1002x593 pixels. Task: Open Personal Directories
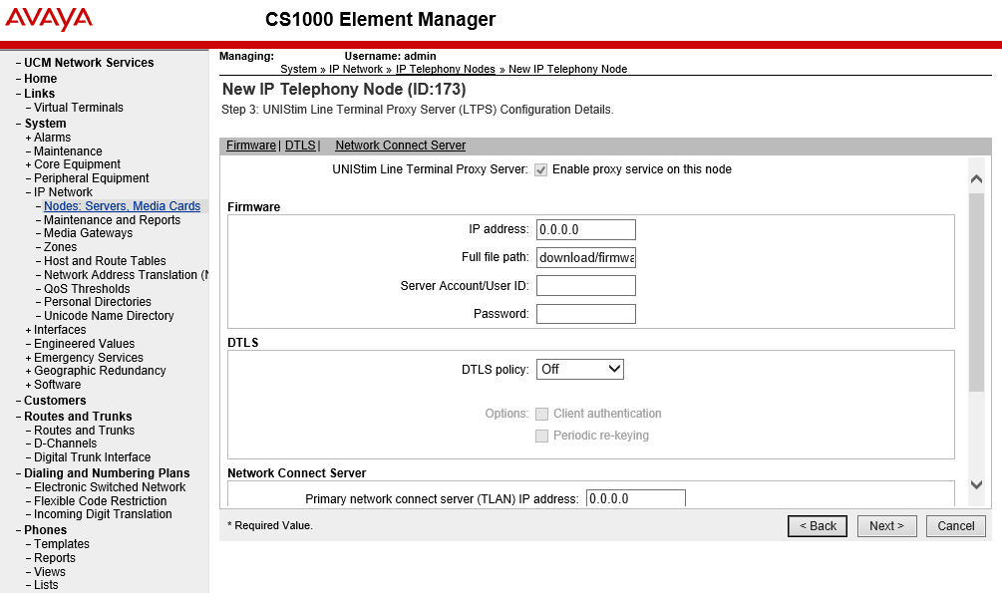click(x=97, y=302)
